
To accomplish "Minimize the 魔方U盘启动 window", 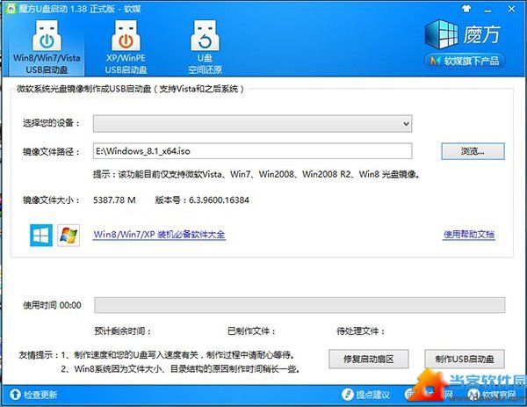I will pos(487,10).
